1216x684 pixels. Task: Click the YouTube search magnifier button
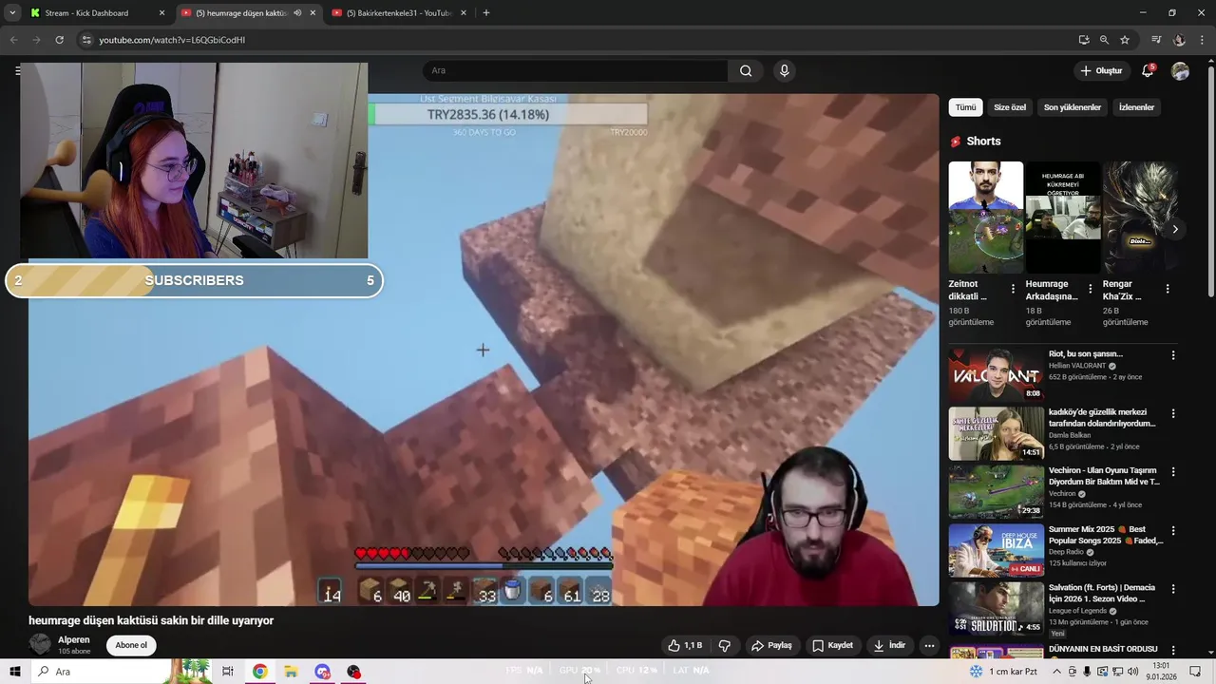(x=746, y=70)
